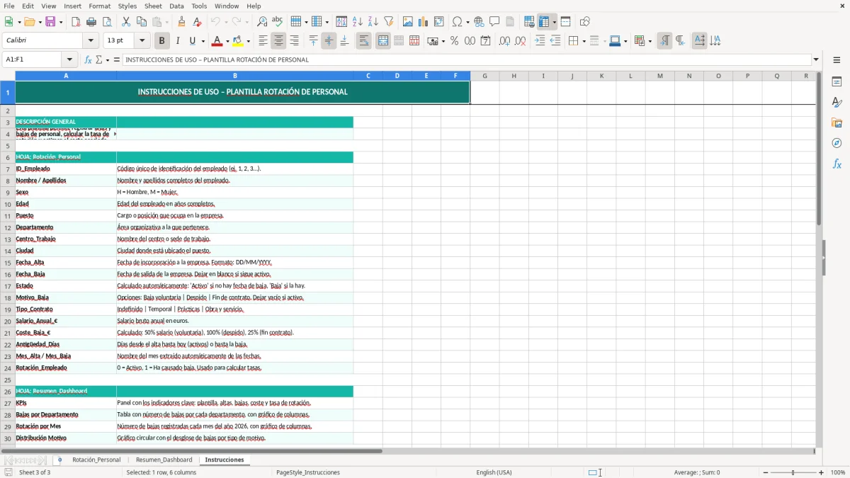Toggle print preview
Image resolution: width=850 pixels, height=478 pixels.
pos(107,22)
